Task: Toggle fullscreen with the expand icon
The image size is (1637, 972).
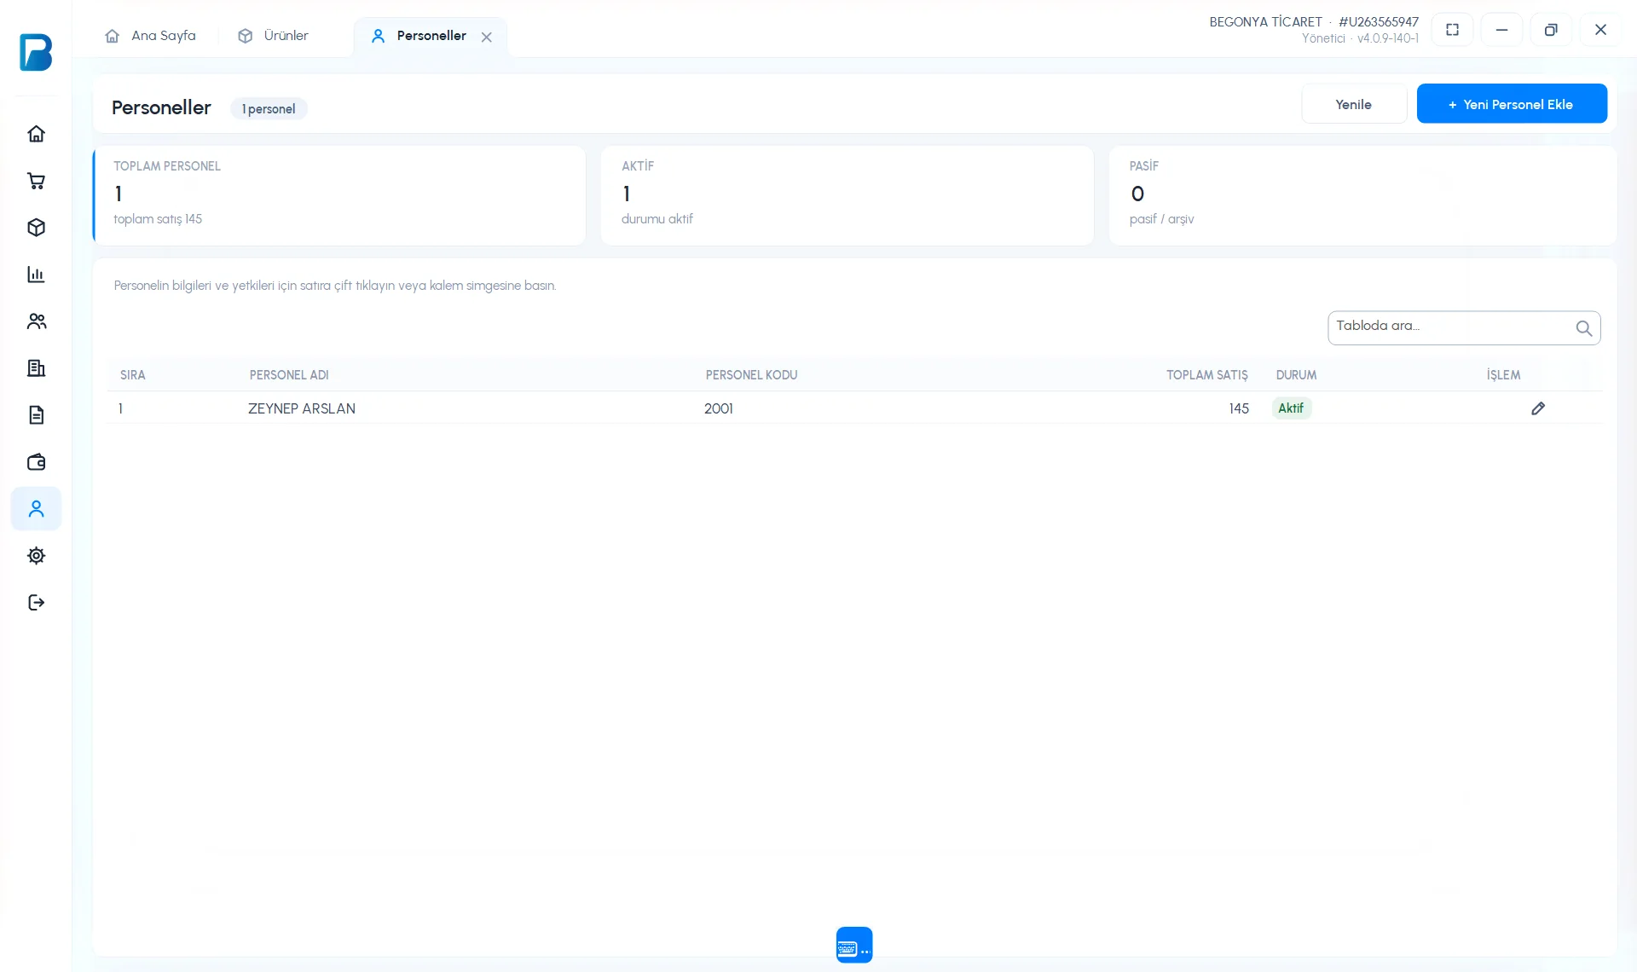Action: pos(1452,30)
